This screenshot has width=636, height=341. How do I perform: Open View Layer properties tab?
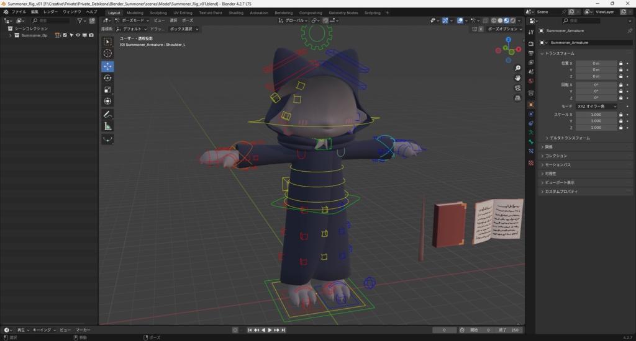pyautogui.click(x=531, y=63)
